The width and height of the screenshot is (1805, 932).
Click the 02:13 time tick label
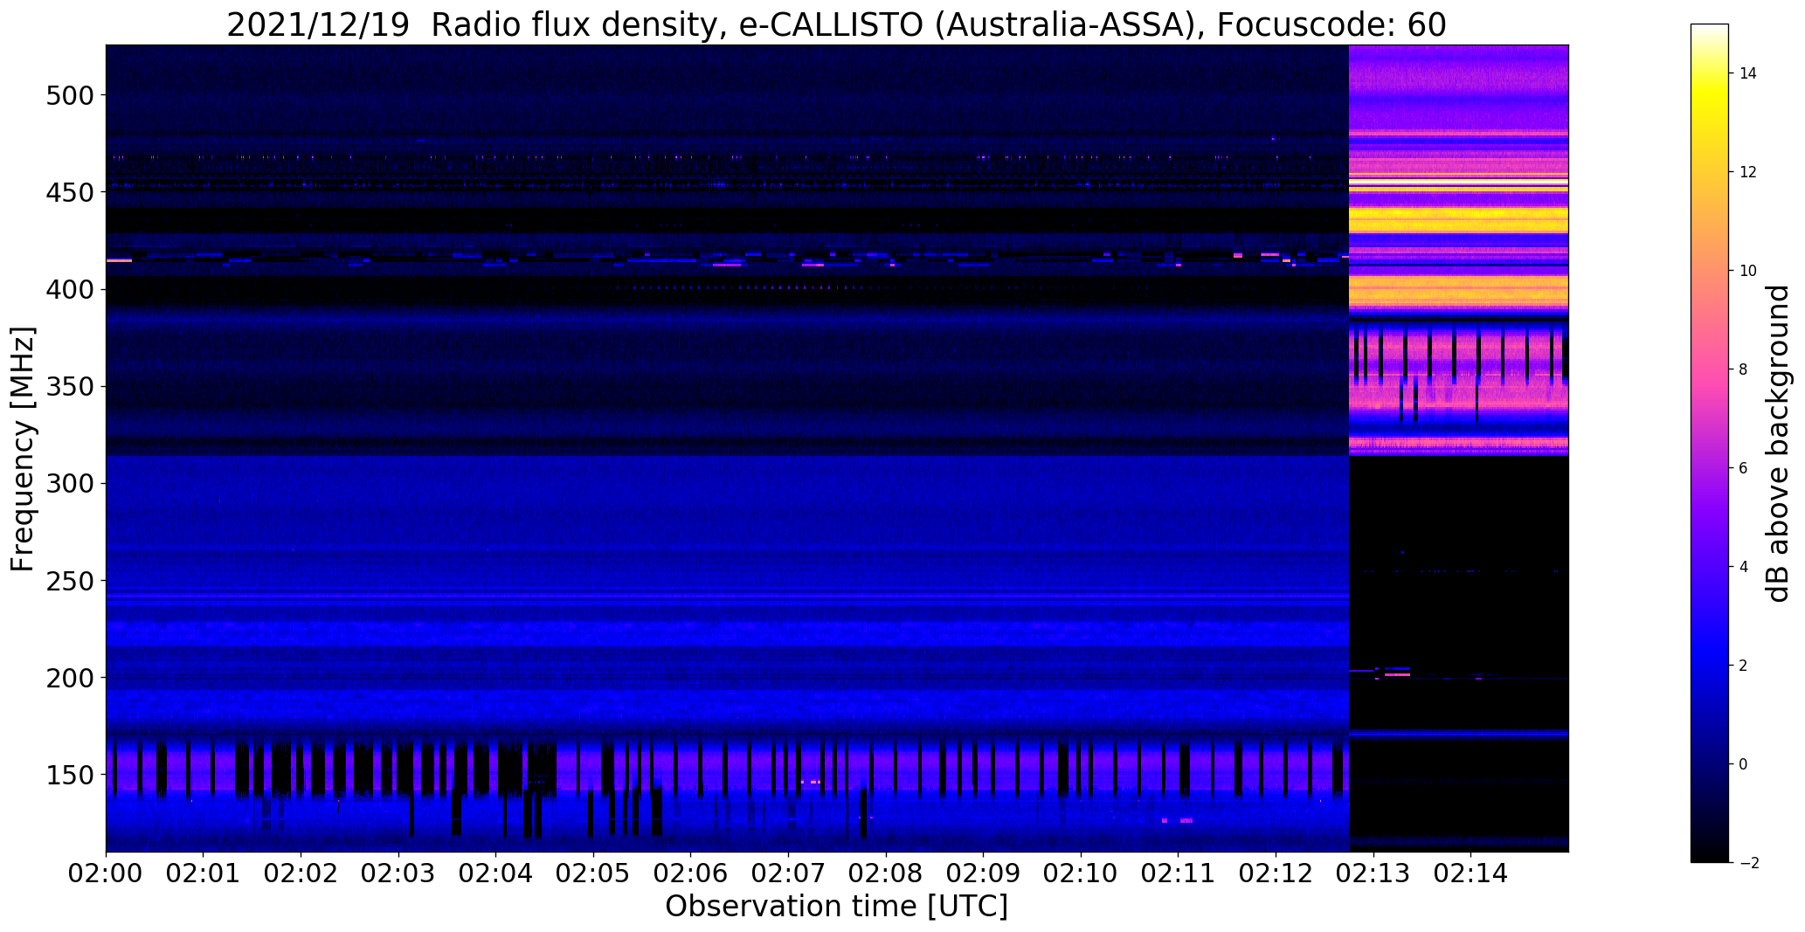[1373, 873]
